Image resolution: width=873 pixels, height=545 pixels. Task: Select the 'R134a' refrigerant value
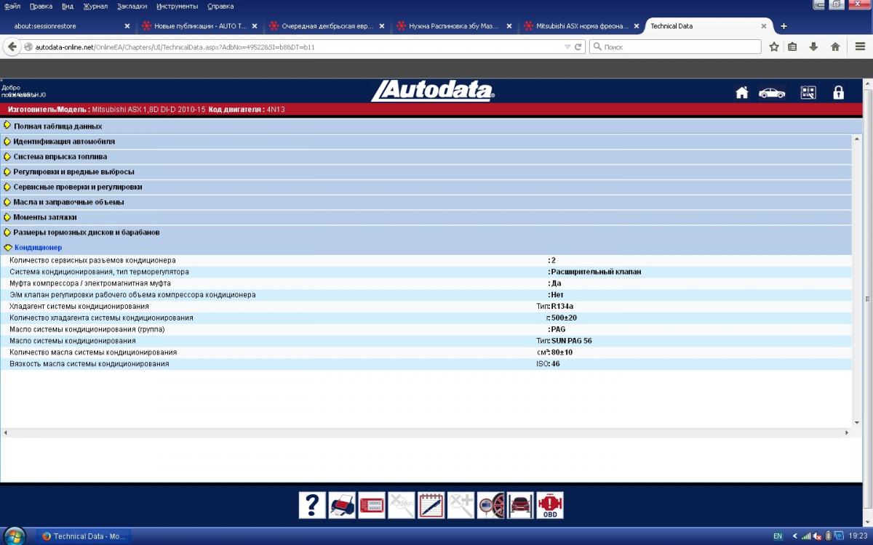[562, 306]
